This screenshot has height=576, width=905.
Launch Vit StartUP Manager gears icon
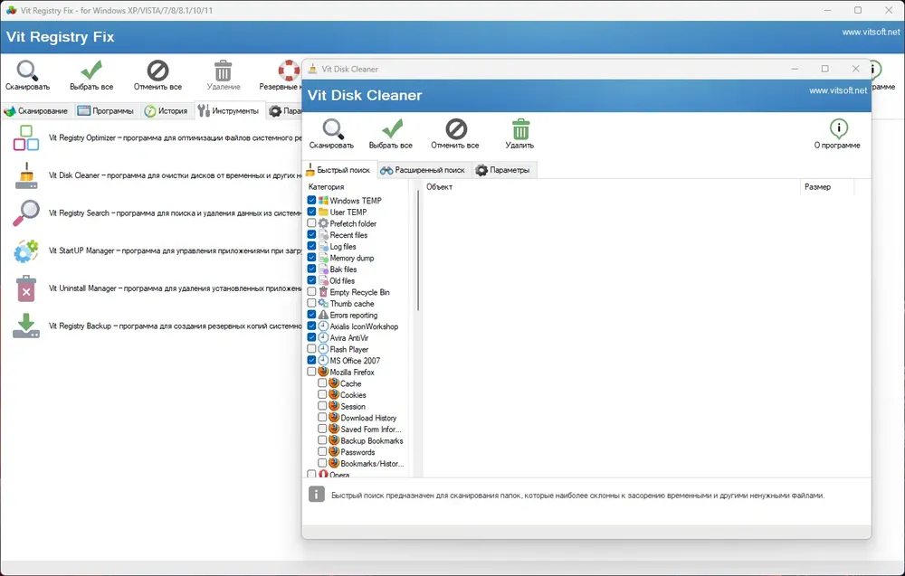click(26, 251)
